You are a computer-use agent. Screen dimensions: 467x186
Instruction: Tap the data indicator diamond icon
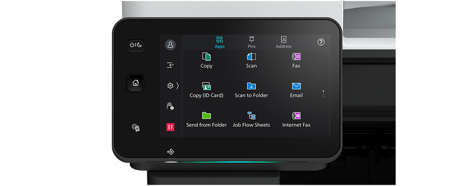pos(171,152)
